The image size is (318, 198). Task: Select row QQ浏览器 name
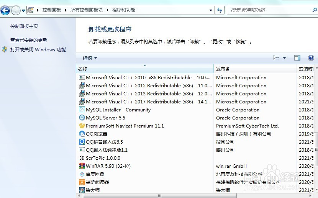[97, 134]
